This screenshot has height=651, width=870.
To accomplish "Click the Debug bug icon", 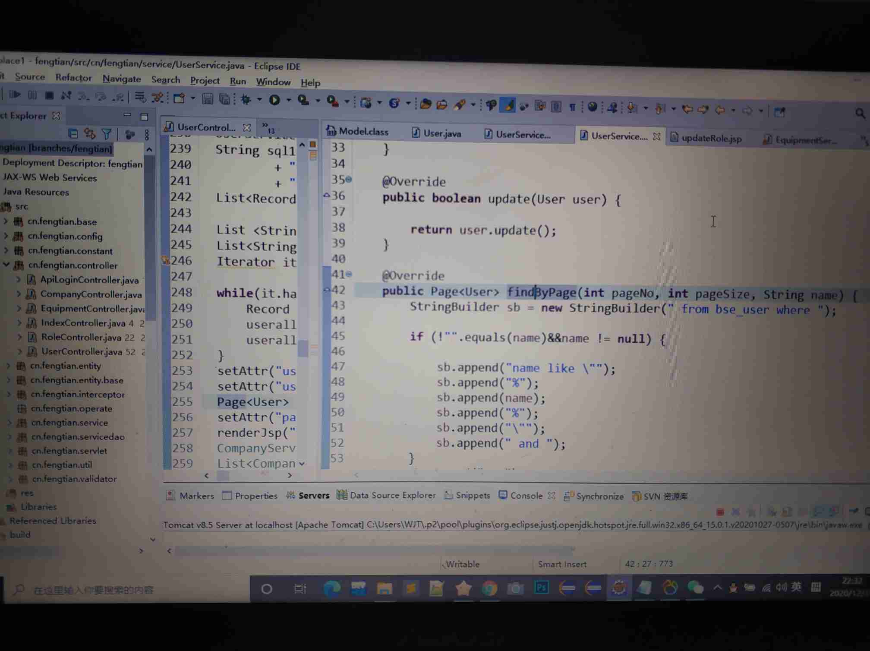I will click(x=246, y=100).
